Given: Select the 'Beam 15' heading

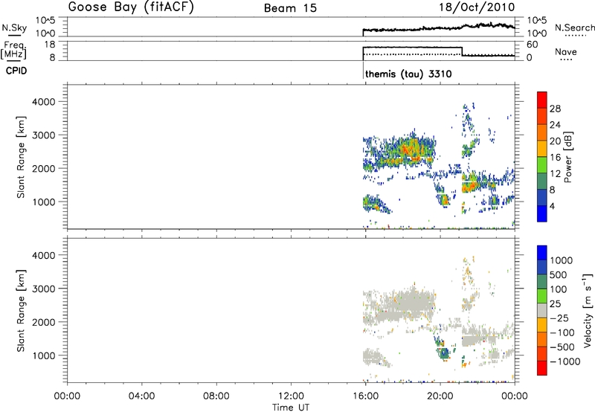Looking at the screenshot, I should [290, 7].
